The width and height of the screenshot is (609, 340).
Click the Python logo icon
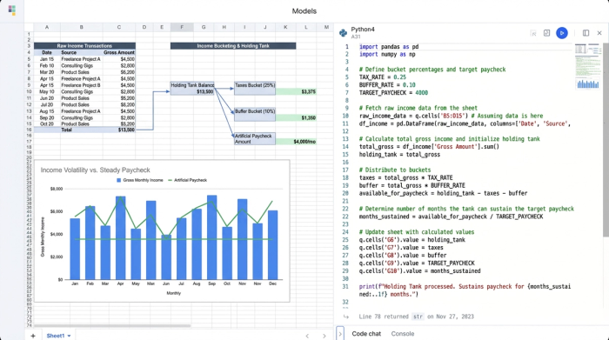(x=343, y=33)
